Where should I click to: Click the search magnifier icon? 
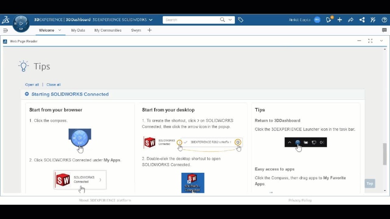coord(222,19)
